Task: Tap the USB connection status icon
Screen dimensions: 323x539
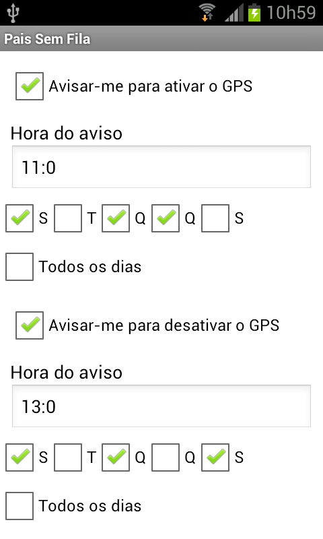Action: pyautogui.click(x=13, y=13)
